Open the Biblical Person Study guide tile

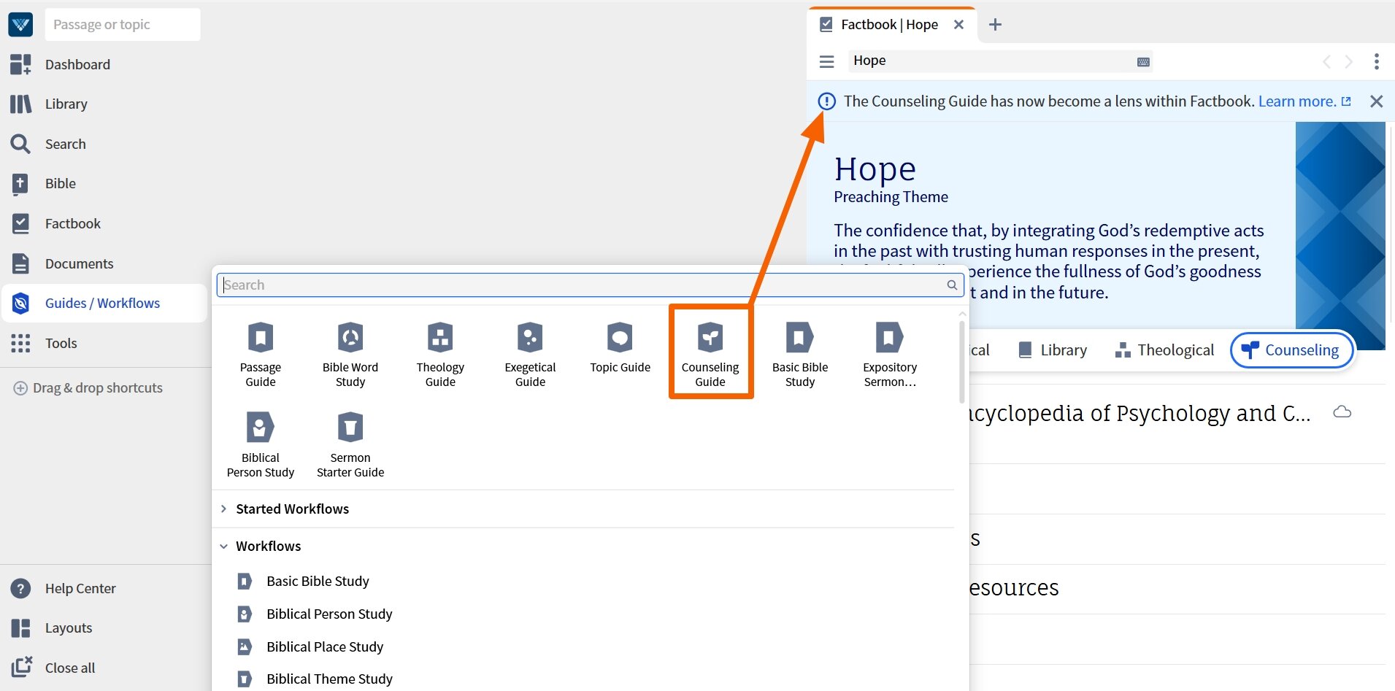(261, 444)
